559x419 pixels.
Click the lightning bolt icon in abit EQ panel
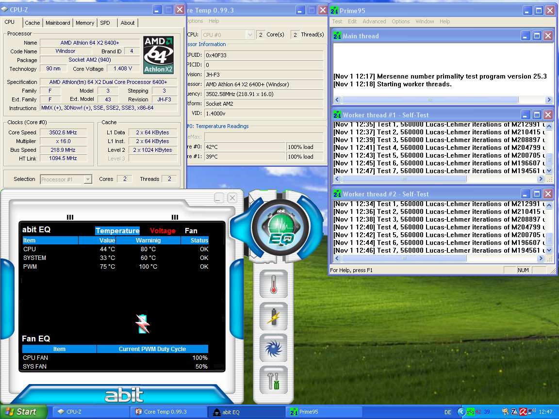pos(143,323)
